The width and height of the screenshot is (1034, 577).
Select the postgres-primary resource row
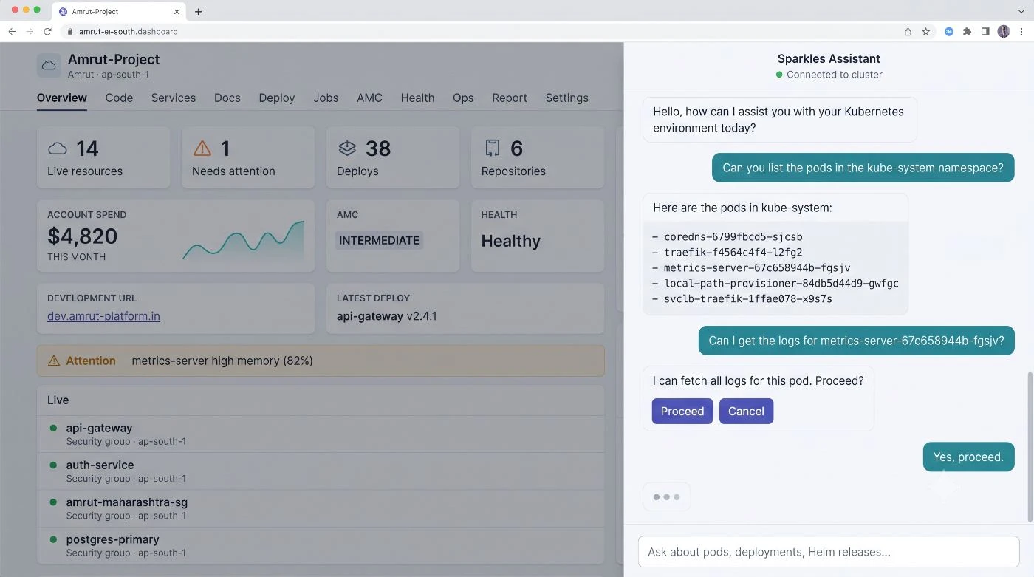[x=321, y=545]
